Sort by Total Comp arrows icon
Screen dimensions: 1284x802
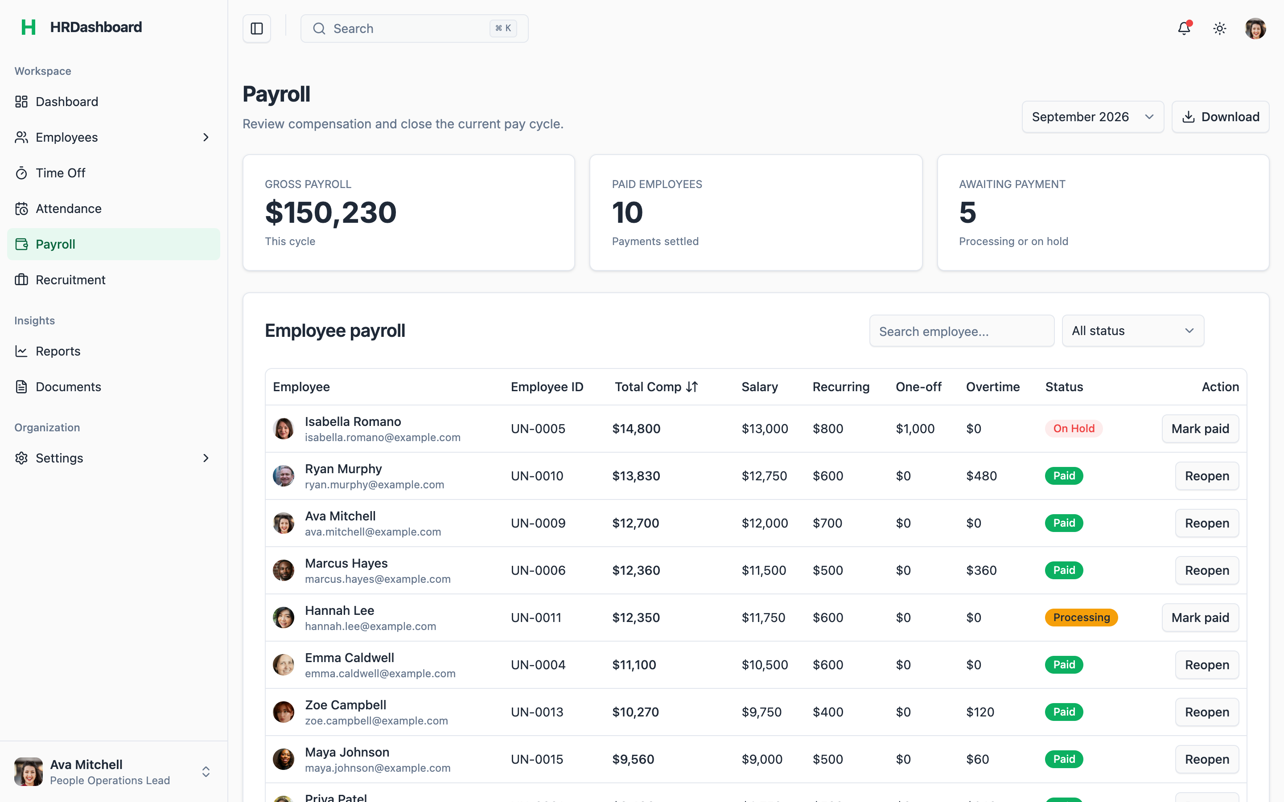pos(692,387)
